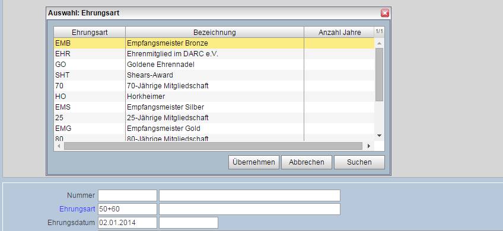Select the Ehrenmitglied im DARC e.V. row
503x231 pixels.
pyautogui.click(x=214, y=54)
